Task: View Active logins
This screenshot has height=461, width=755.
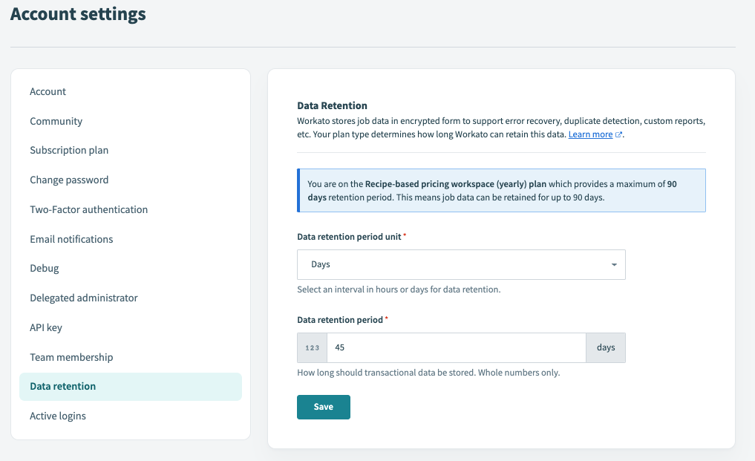Action: click(x=57, y=416)
